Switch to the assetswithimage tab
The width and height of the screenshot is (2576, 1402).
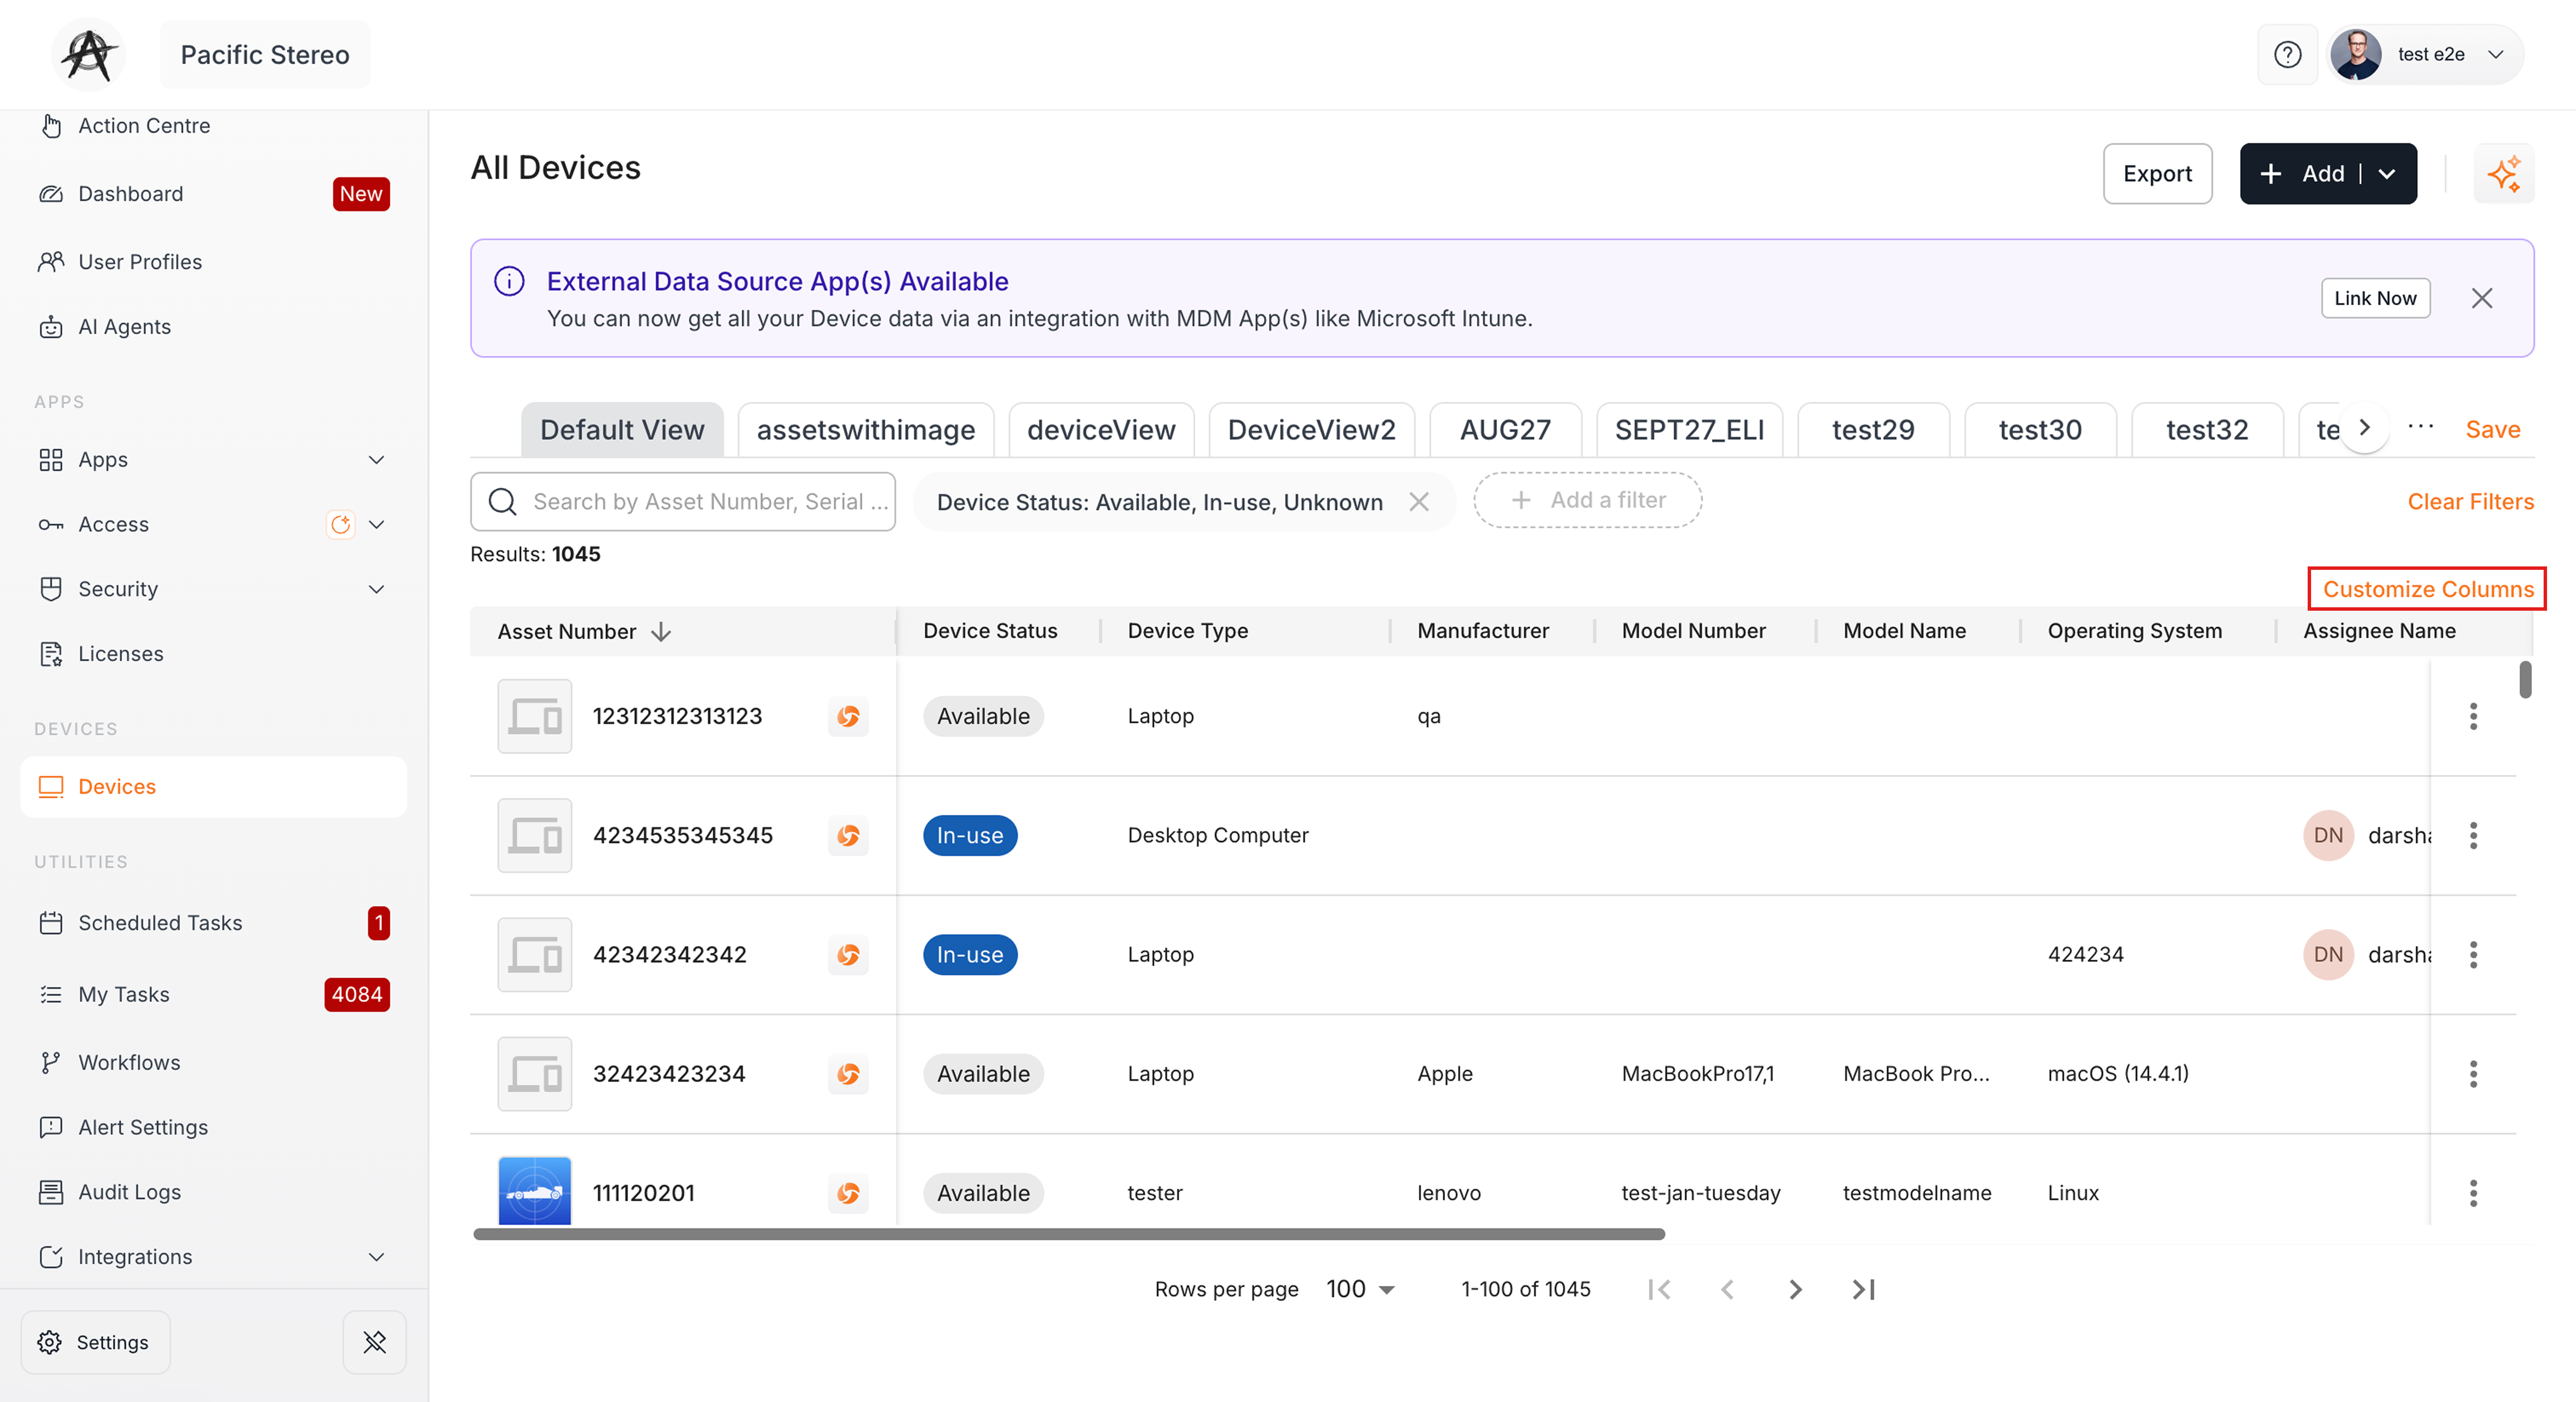(x=866, y=430)
